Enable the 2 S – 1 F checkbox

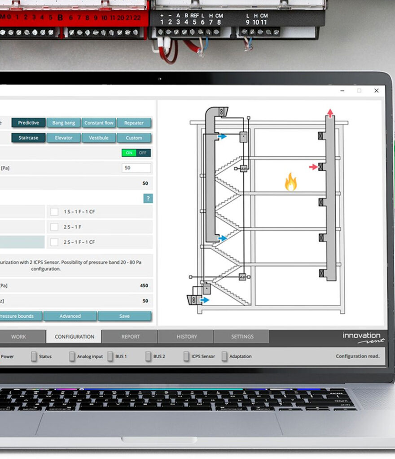pyautogui.click(x=54, y=227)
